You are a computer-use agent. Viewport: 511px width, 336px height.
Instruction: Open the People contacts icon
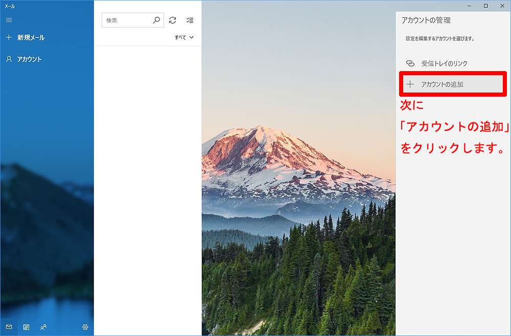43,327
